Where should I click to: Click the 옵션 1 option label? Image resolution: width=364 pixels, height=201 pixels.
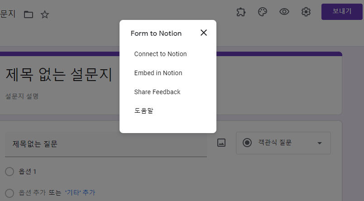[x=28, y=172]
